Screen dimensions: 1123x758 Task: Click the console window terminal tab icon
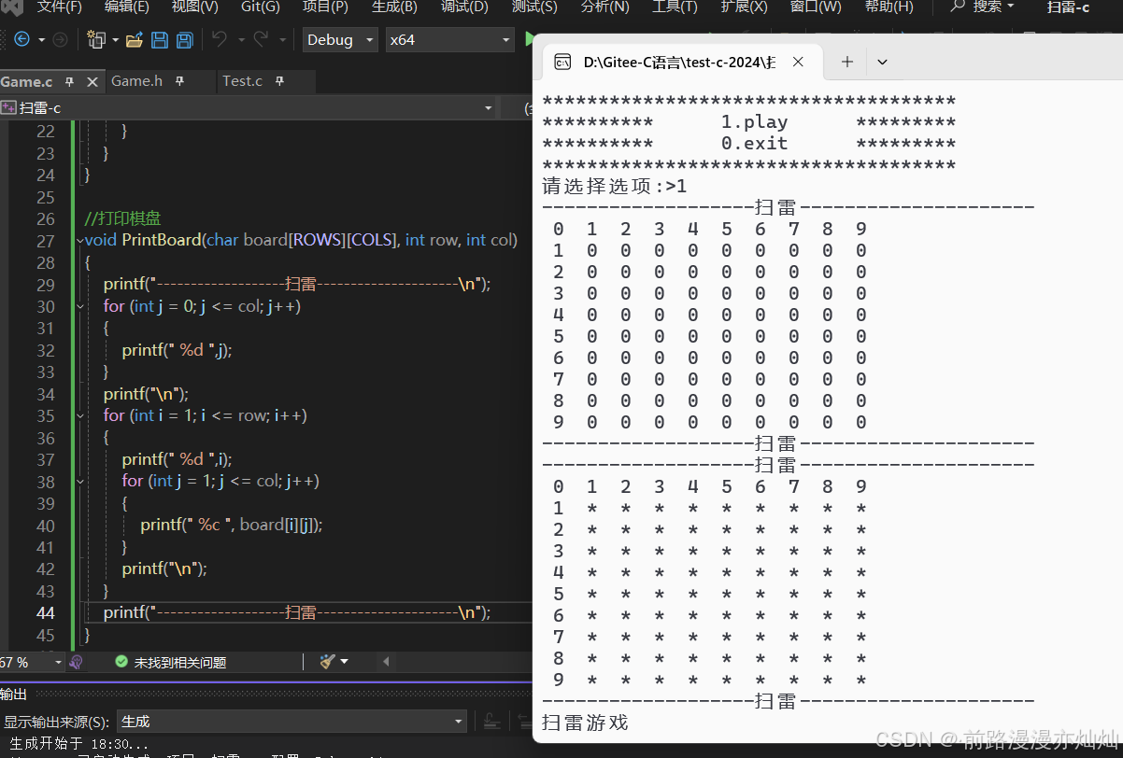coord(562,63)
